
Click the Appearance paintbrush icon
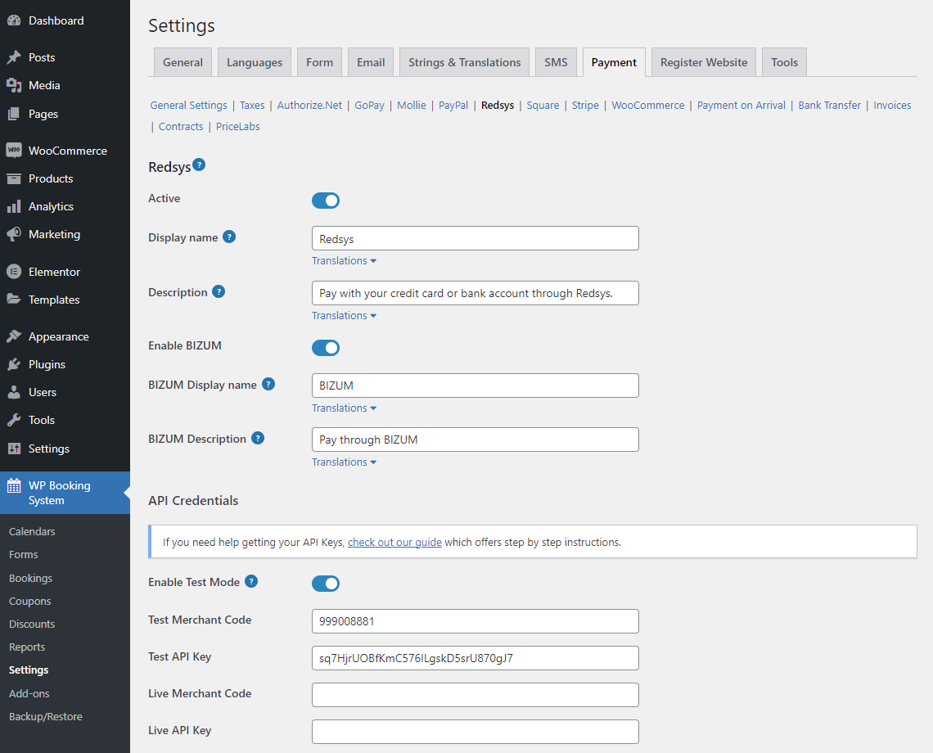tap(14, 337)
